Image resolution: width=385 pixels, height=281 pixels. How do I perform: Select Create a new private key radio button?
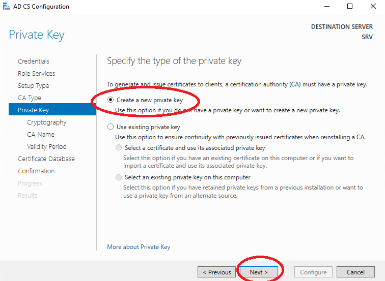point(111,100)
